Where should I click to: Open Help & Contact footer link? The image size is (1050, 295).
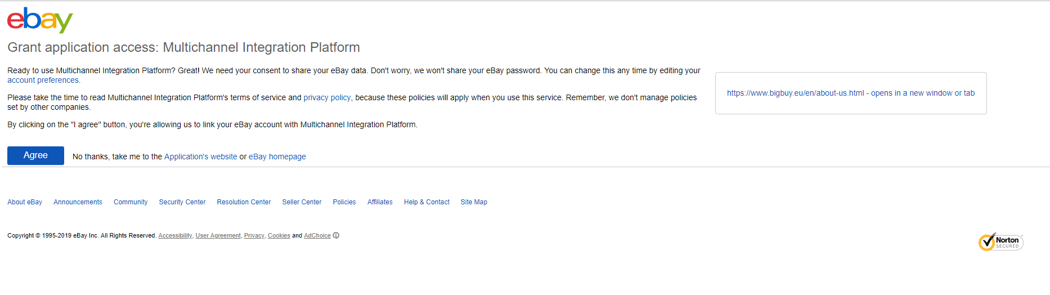[427, 202]
